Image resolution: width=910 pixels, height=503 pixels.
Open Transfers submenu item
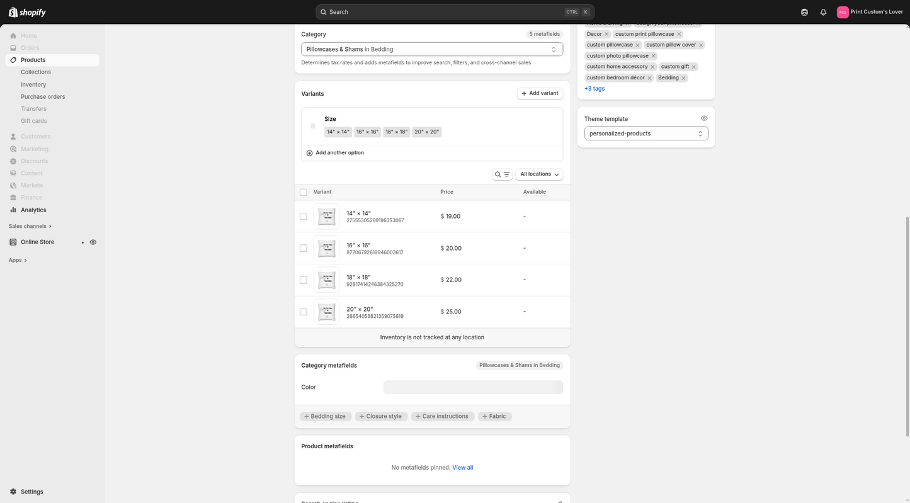coord(33,109)
